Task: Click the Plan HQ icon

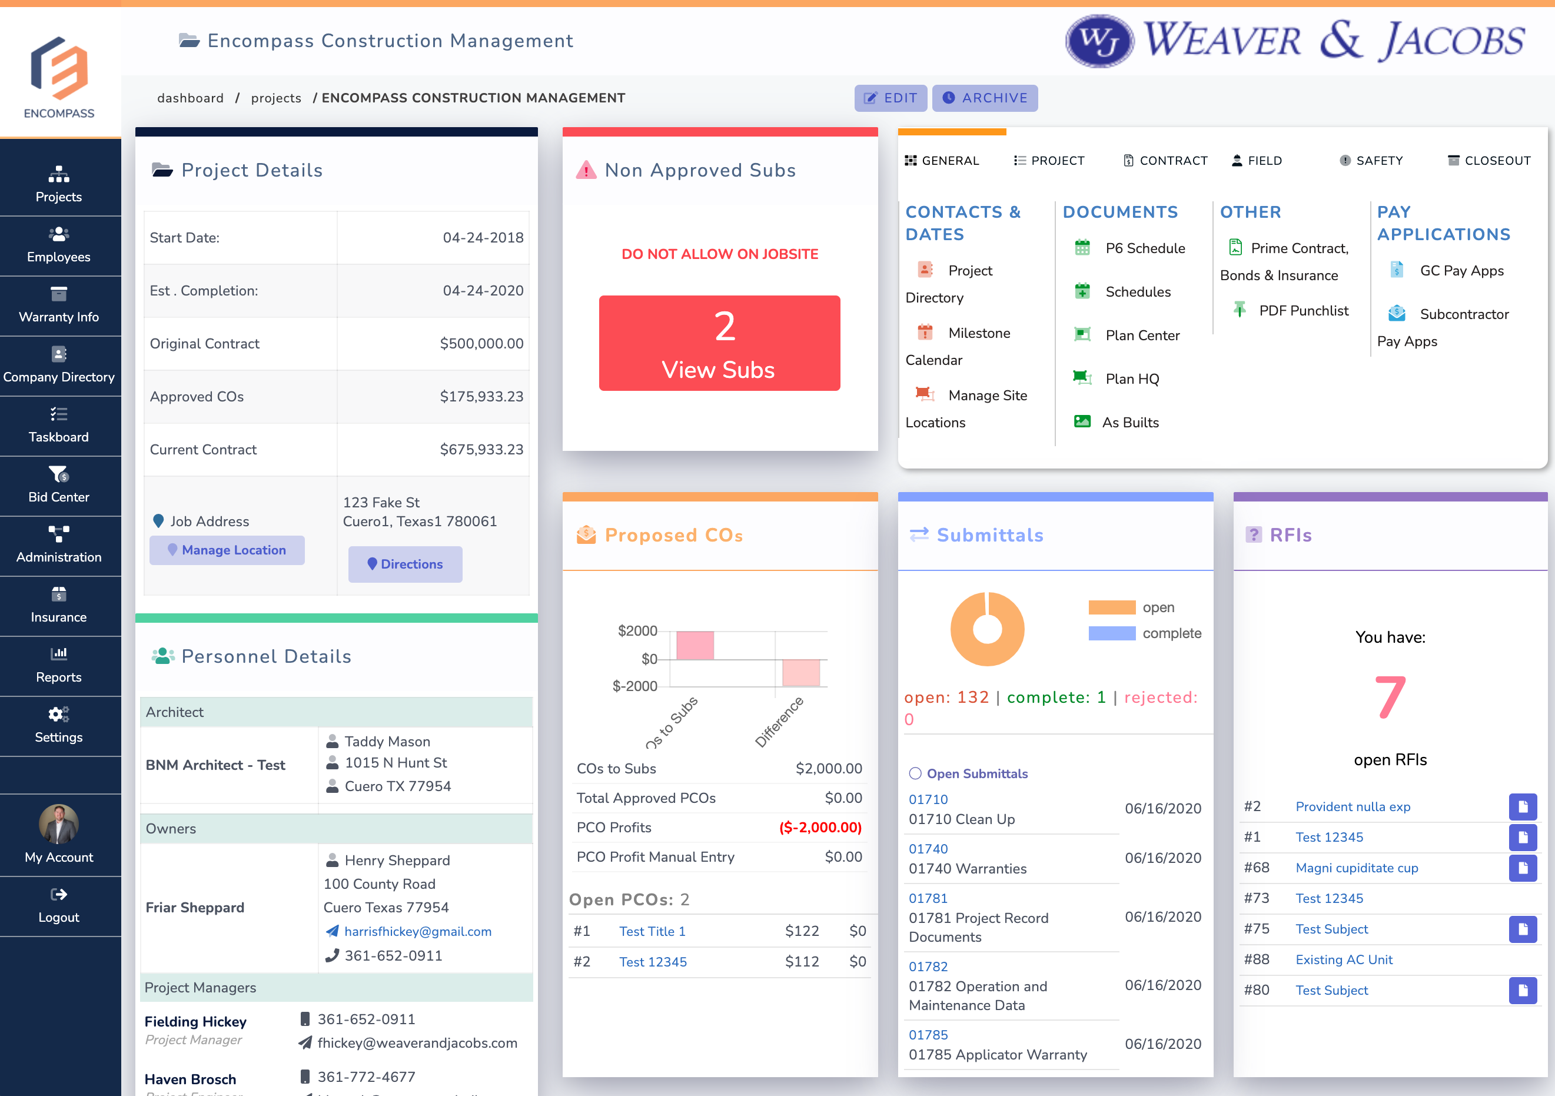Action: pyautogui.click(x=1082, y=378)
